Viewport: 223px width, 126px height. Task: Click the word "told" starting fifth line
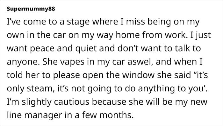pyautogui.click(x=15, y=75)
